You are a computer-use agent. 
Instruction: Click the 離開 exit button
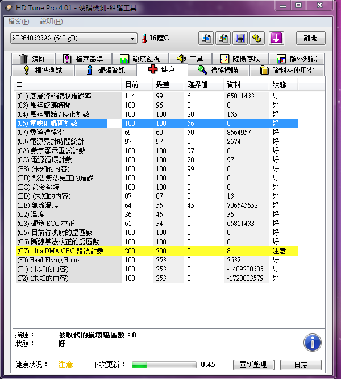tap(310, 38)
